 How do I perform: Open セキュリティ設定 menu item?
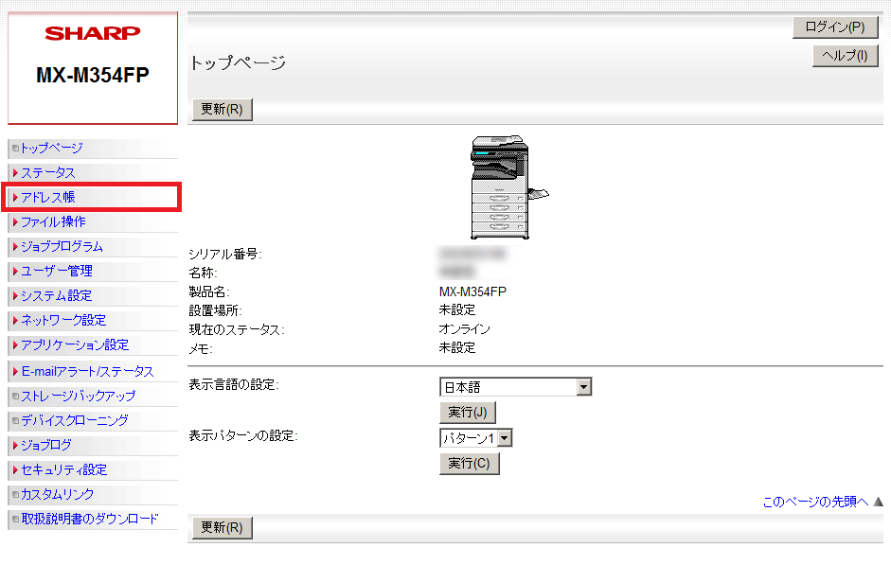[64, 469]
